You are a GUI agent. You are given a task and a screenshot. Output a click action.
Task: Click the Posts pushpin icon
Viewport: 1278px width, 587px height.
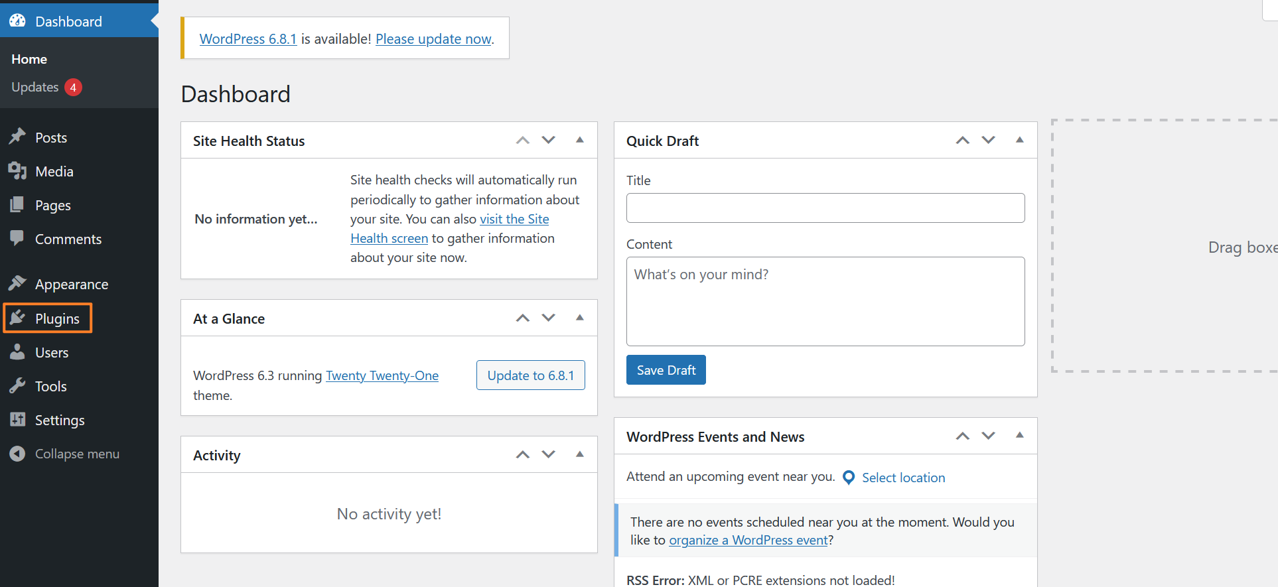17,137
